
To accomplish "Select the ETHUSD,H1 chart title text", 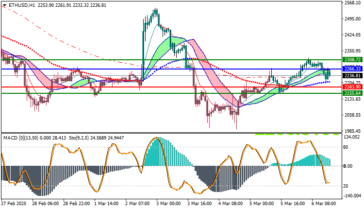I will click(21, 5).
